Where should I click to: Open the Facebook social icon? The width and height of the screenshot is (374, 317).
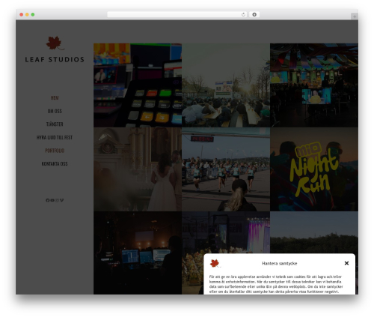[x=48, y=200]
